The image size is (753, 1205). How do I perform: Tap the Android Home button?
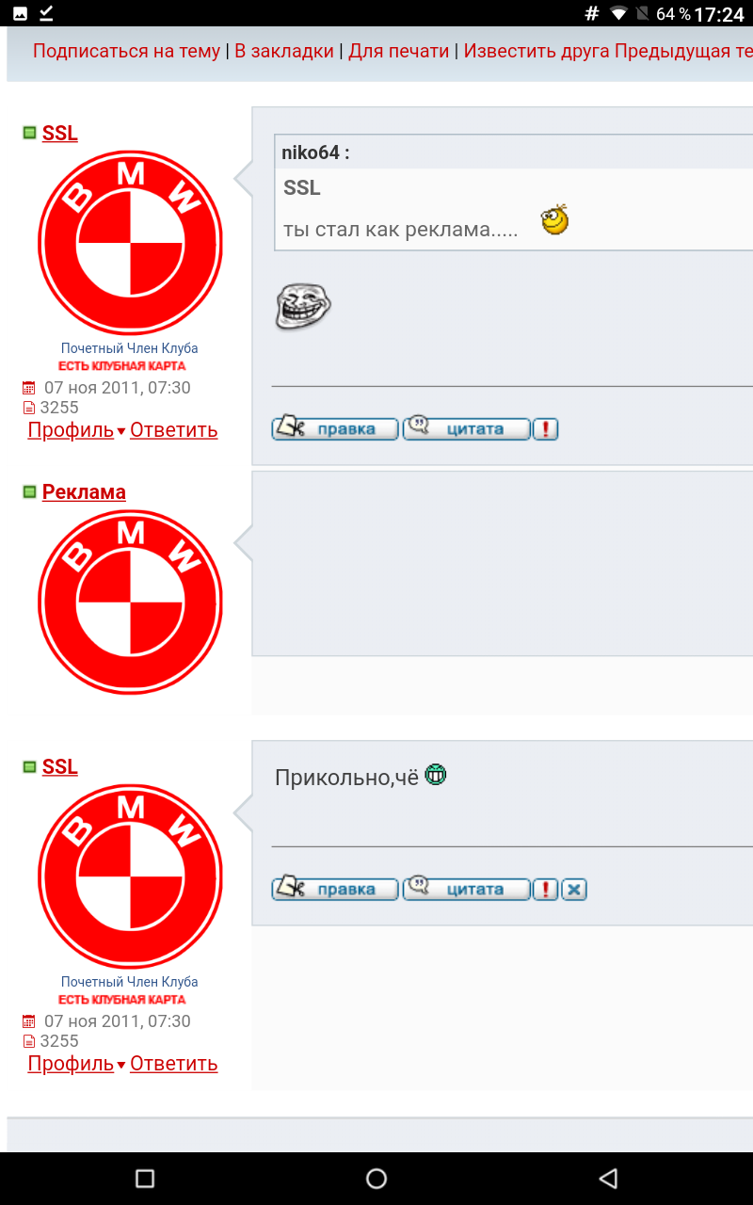pyautogui.click(x=376, y=1179)
